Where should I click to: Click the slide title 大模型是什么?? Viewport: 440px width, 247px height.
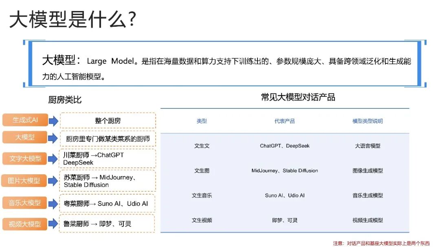pos(73,19)
